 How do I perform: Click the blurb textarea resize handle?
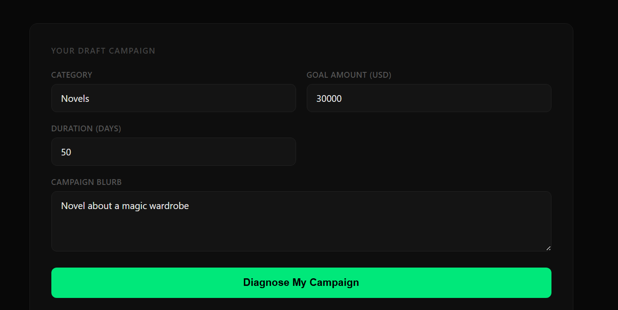pyautogui.click(x=548, y=248)
